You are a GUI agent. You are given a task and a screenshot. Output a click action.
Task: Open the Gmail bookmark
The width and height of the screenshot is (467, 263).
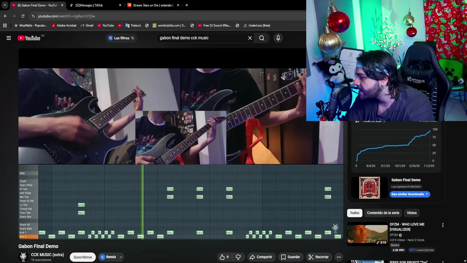(87, 26)
